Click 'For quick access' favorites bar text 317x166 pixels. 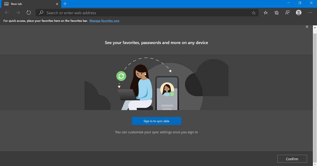pyautogui.click(x=46, y=21)
